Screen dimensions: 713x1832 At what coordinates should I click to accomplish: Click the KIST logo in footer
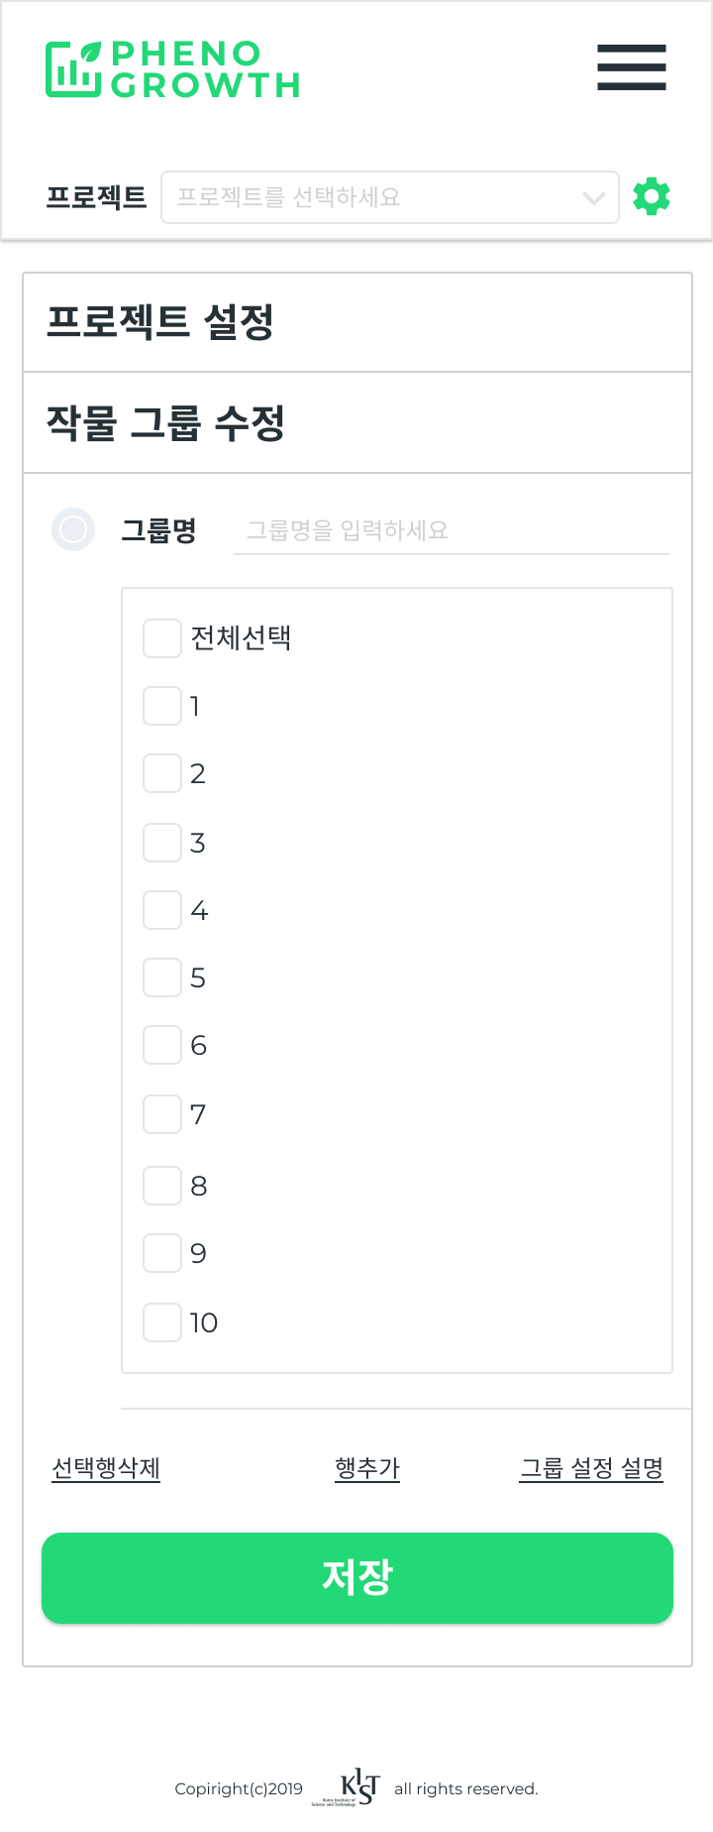click(356, 1787)
